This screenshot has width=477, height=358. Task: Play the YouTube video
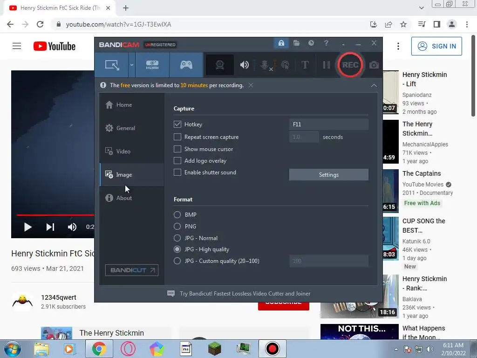coord(27,227)
